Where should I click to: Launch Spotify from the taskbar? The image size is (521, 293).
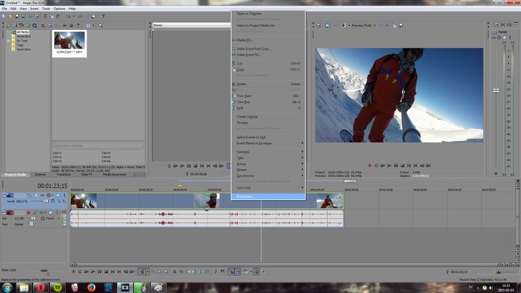point(59,287)
